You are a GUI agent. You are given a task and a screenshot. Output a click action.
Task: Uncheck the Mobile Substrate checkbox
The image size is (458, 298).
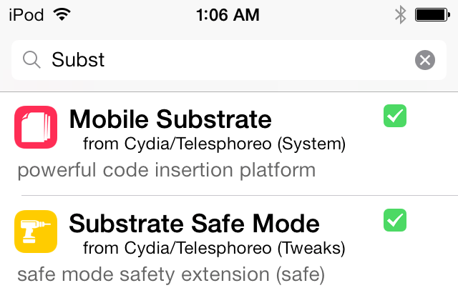[395, 116]
